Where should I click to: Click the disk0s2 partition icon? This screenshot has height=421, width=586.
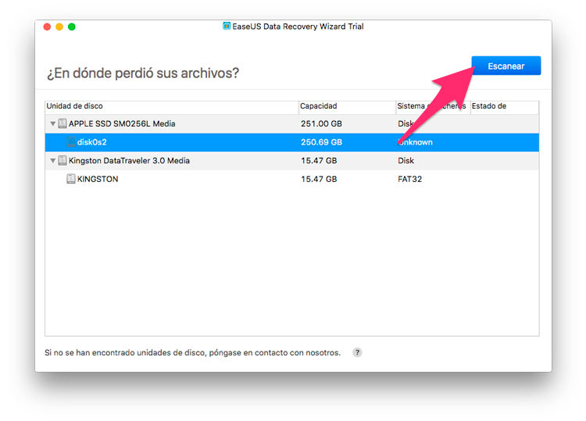pyautogui.click(x=71, y=142)
